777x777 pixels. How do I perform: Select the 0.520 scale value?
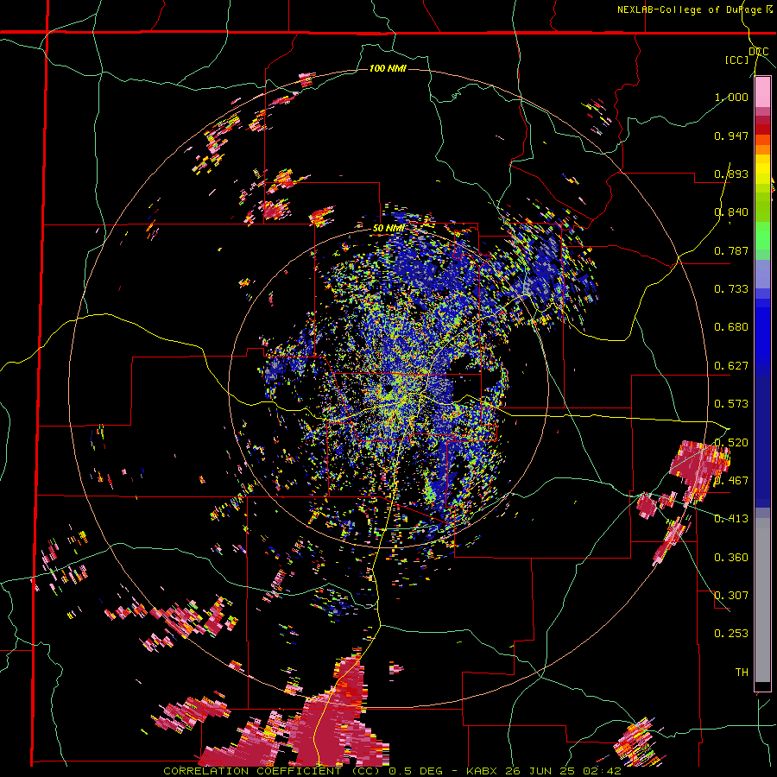731,442
